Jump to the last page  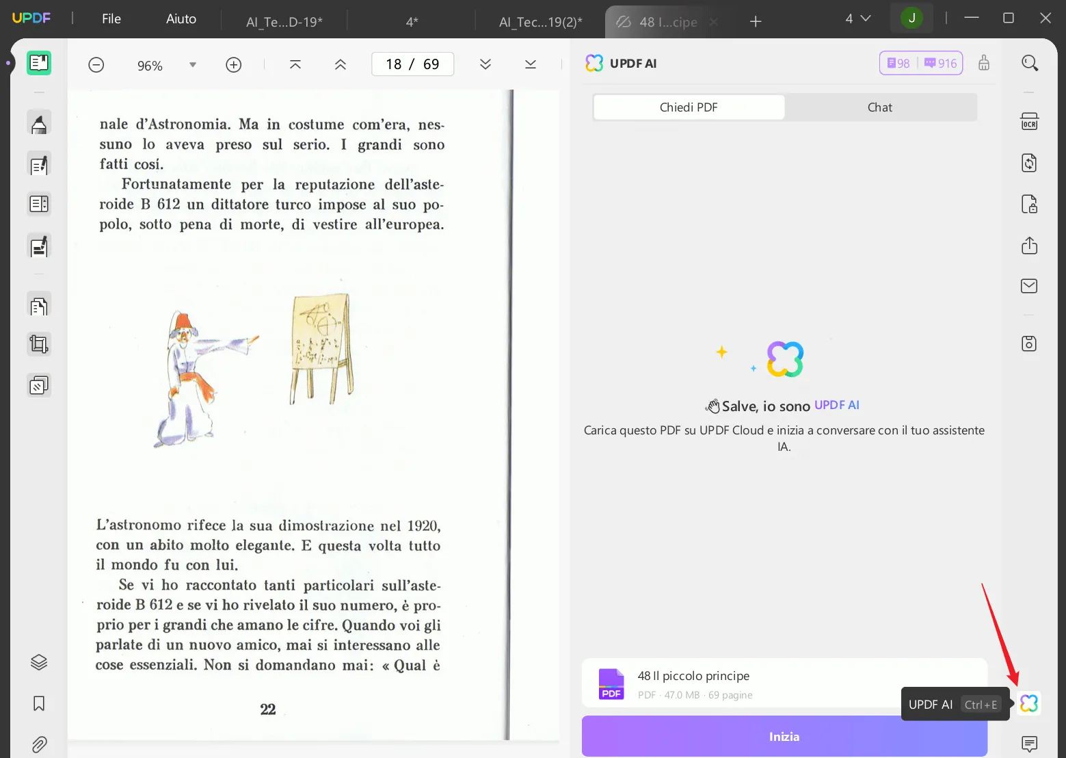(531, 64)
